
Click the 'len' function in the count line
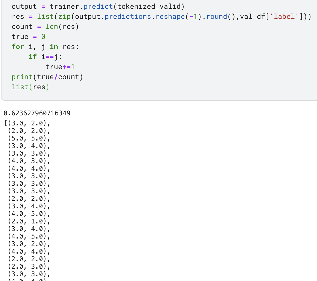click(x=52, y=27)
